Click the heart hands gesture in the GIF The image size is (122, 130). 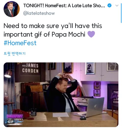point(65,75)
